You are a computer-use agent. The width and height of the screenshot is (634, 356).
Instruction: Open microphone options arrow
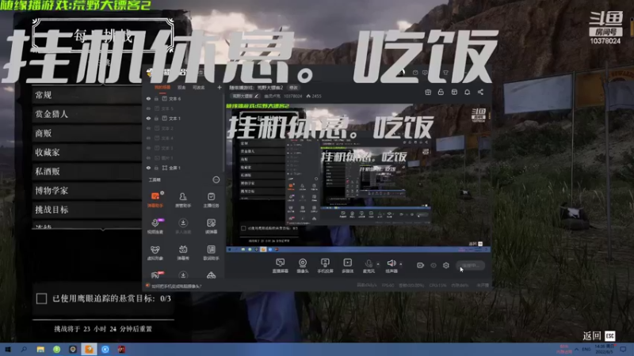378,264
